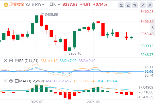This screenshot has width=155, height=106.
Task: Click the 30.74 RSI axis label
Action: (149, 75)
